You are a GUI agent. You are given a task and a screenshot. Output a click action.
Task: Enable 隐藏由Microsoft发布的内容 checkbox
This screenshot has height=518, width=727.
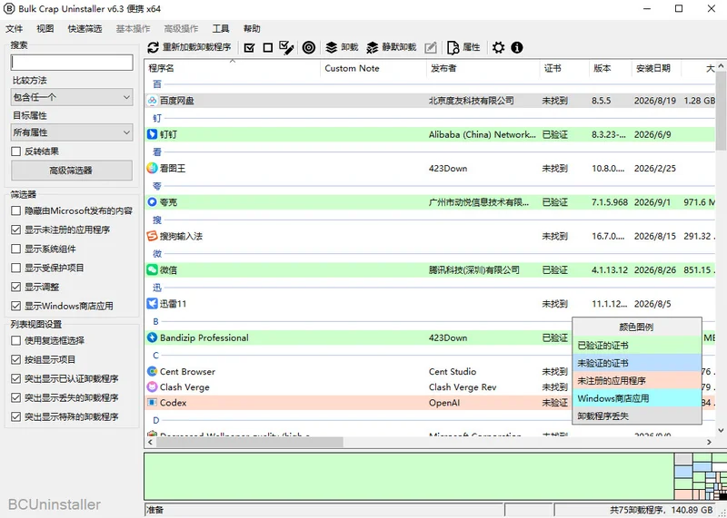click(x=15, y=210)
